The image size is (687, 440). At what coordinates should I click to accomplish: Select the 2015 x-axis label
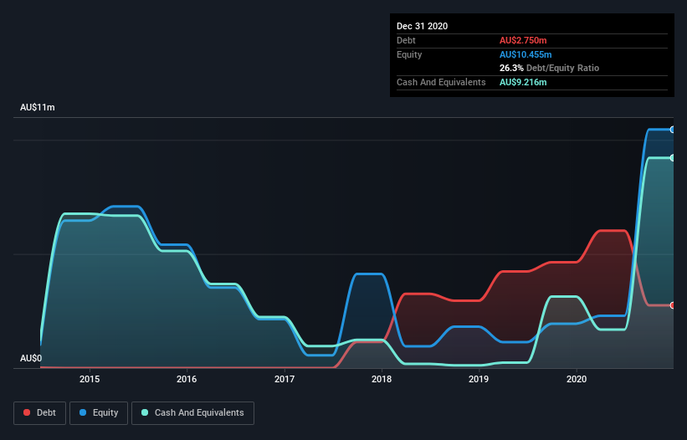click(x=90, y=379)
